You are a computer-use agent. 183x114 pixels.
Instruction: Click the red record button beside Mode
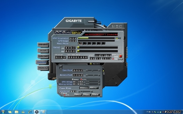coord(121,56)
